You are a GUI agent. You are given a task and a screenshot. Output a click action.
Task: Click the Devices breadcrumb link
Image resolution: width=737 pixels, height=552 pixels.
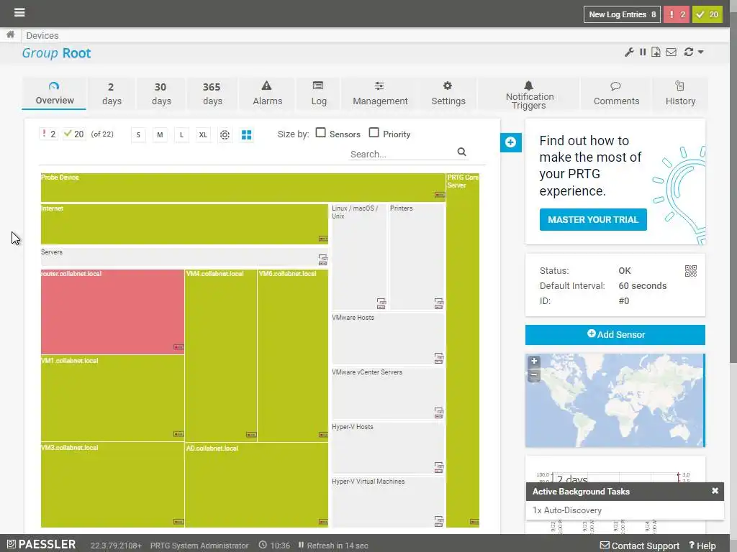click(x=42, y=36)
